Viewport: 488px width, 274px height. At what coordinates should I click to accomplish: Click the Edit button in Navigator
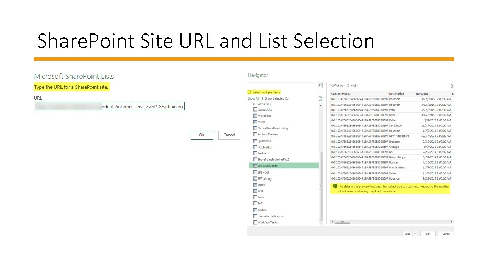[x=428, y=234]
